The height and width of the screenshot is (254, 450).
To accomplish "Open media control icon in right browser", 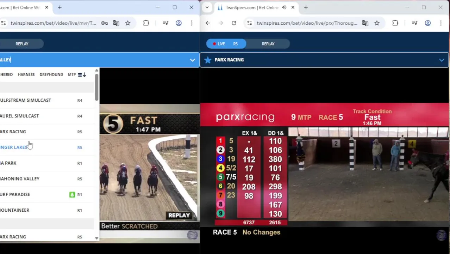I will pyautogui.click(x=414, y=23).
